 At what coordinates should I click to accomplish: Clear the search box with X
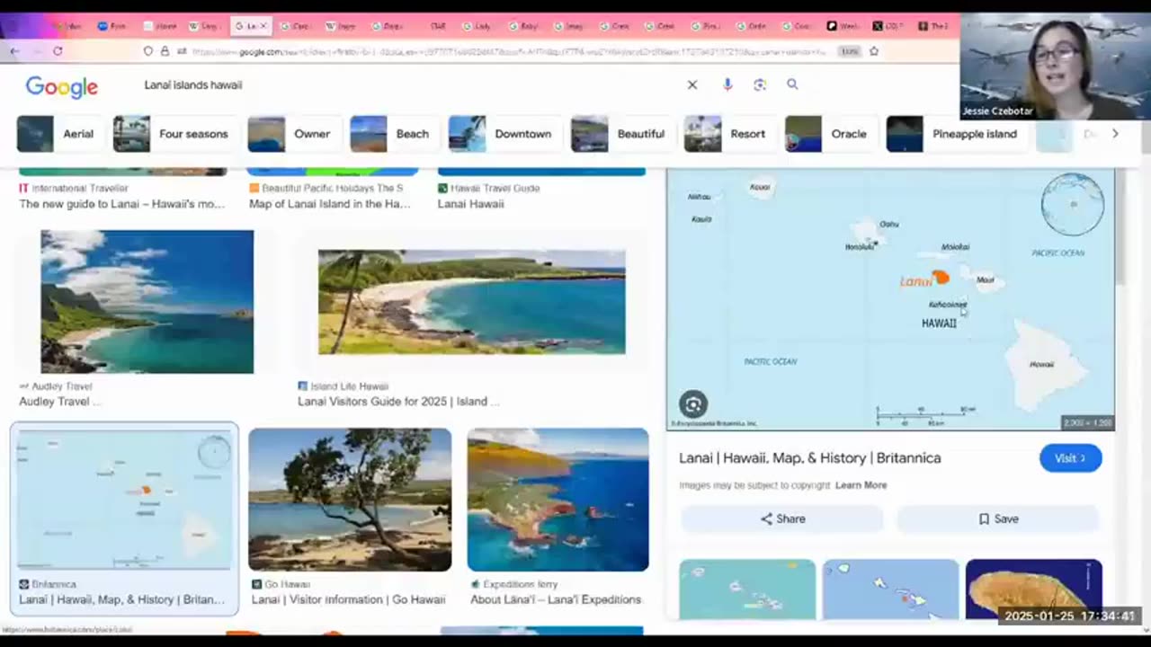point(692,84)
